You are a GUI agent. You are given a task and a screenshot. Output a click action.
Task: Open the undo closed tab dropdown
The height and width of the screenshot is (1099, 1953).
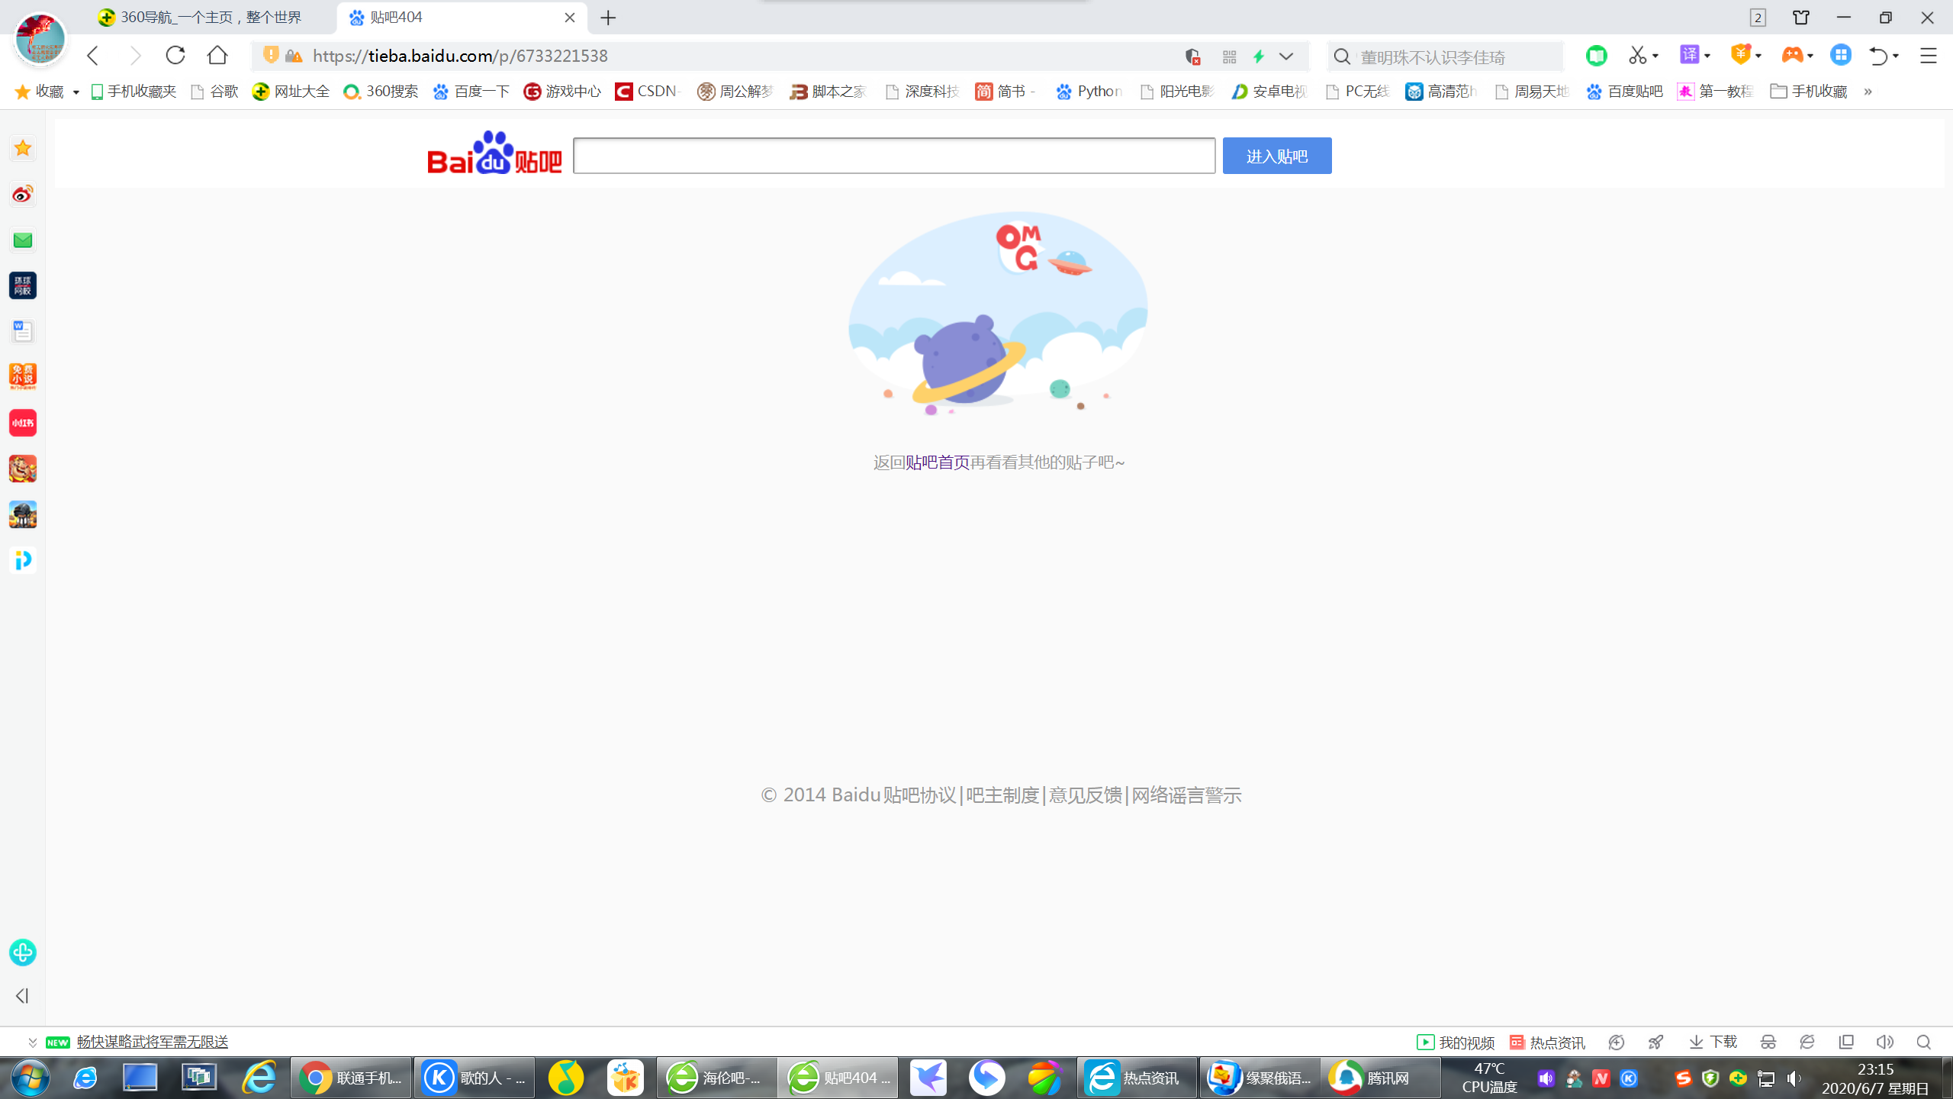coord(1896,56)
